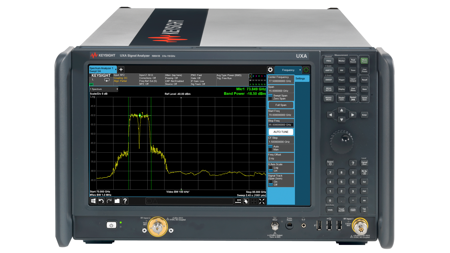The height and width of the screenshot is (253, 450).
Task: Set CF Step mode to Man
Action: (274, 150)
